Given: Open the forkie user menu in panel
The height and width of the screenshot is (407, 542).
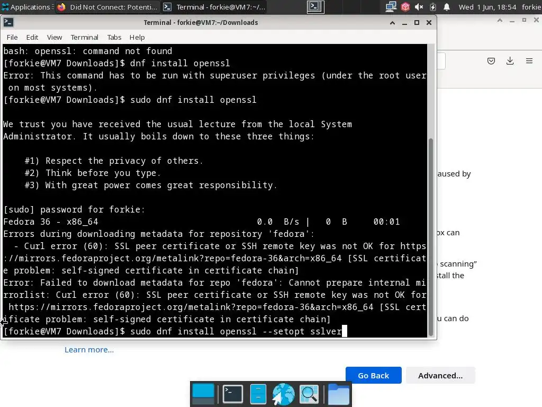Looking at the screenshot, I should [x=531, y=7].
